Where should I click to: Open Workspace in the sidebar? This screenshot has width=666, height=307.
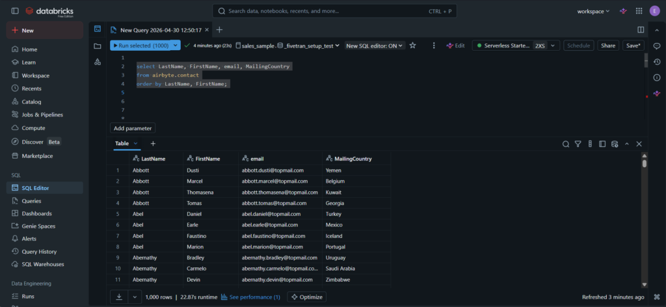[45, 75]
